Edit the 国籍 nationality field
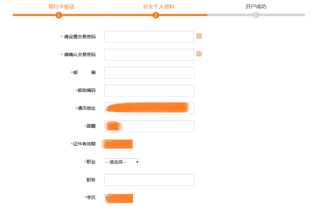The image size is (319, 207). (149, 126)
